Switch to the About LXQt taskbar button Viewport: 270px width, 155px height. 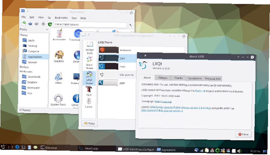[x=96, y=148]
